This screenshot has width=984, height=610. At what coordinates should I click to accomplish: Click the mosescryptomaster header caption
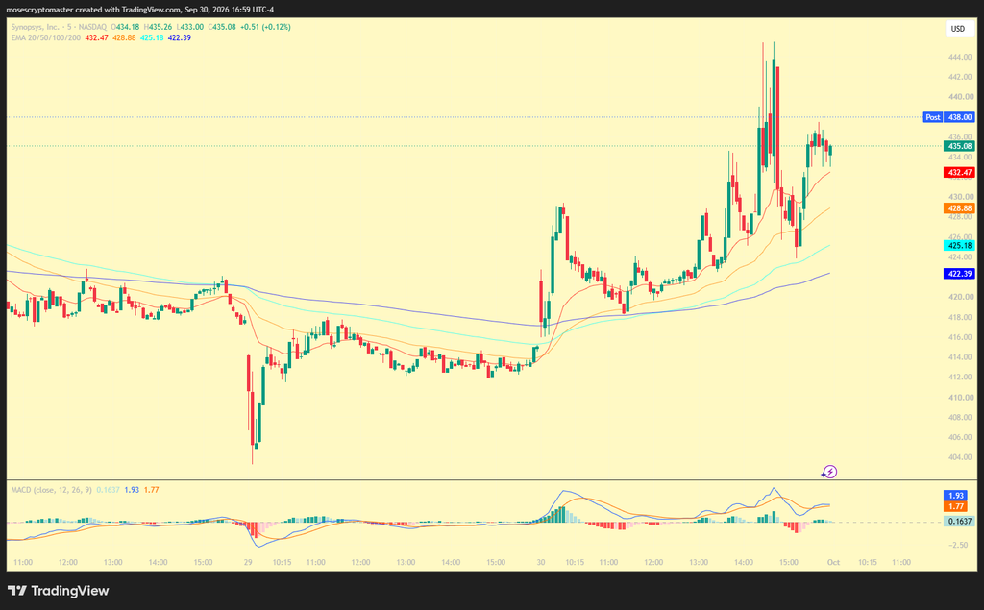click(140, 10)
